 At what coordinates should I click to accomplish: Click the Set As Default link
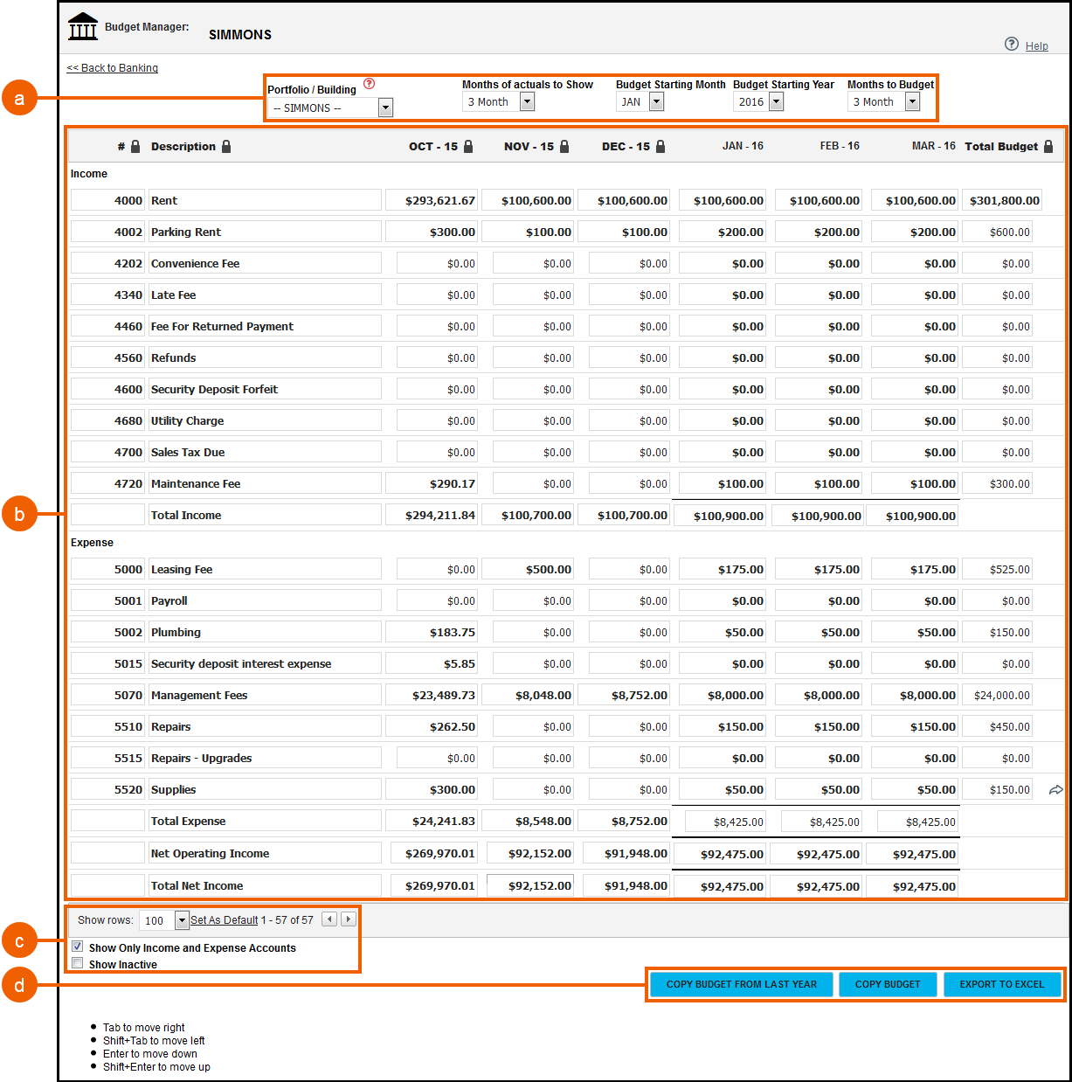[225, 920]
